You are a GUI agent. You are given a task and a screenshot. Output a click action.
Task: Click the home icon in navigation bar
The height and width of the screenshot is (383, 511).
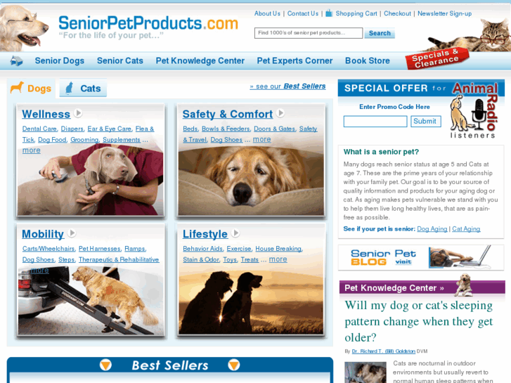16,60
